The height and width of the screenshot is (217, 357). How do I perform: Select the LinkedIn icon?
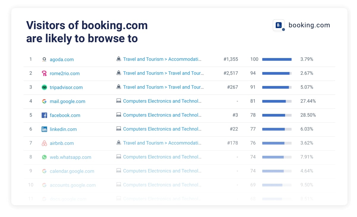point(44,129)
